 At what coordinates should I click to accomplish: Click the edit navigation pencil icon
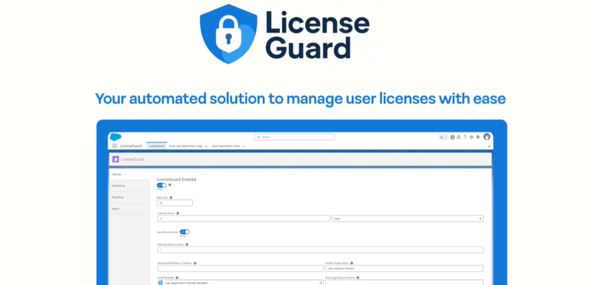click(489, 146)
